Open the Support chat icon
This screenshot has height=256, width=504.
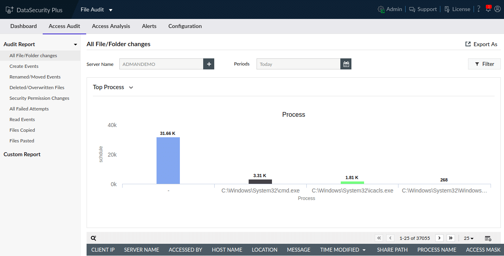412,9
